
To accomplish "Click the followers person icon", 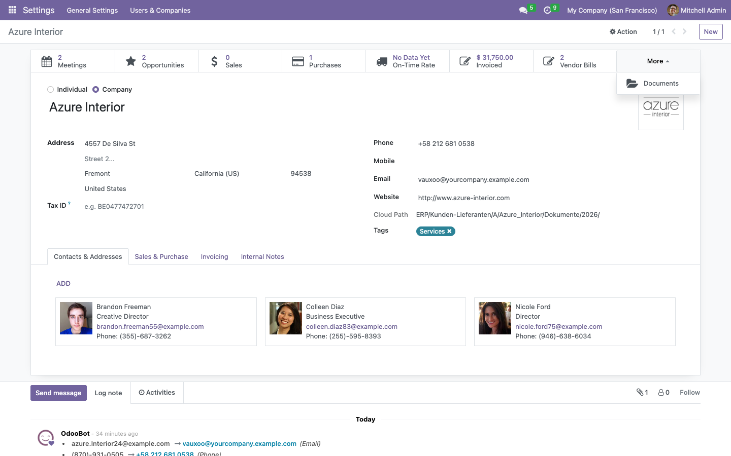I will click(661, 392).
